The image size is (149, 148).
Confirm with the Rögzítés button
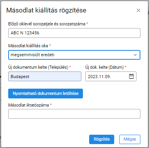point(102,139)
